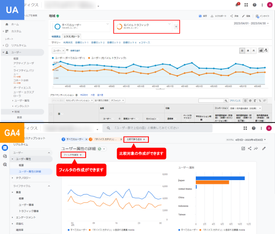Screen dimensions: 275x234
Task: Open Google apps grid in UA header
Action: point(246,5)
